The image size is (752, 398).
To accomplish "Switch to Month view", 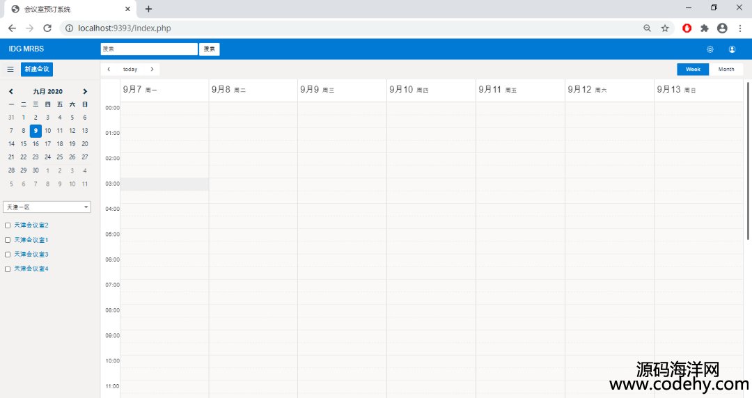I will pos(726,70).
